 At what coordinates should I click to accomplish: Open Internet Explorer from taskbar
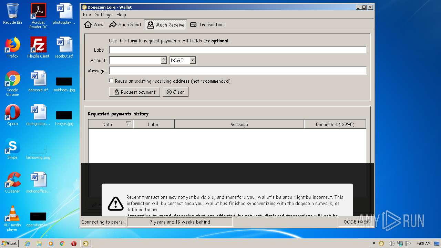pyautogui.click(x=27, y=244)
